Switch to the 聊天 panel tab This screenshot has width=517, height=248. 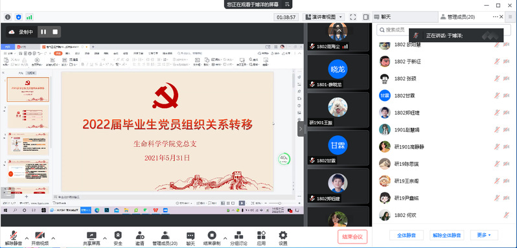pyautogui.click(x=405, y=17)
